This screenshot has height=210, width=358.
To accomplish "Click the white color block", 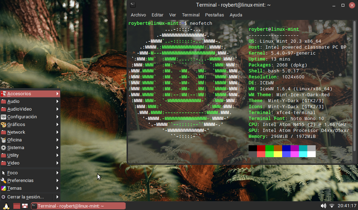I will [312, 154].
